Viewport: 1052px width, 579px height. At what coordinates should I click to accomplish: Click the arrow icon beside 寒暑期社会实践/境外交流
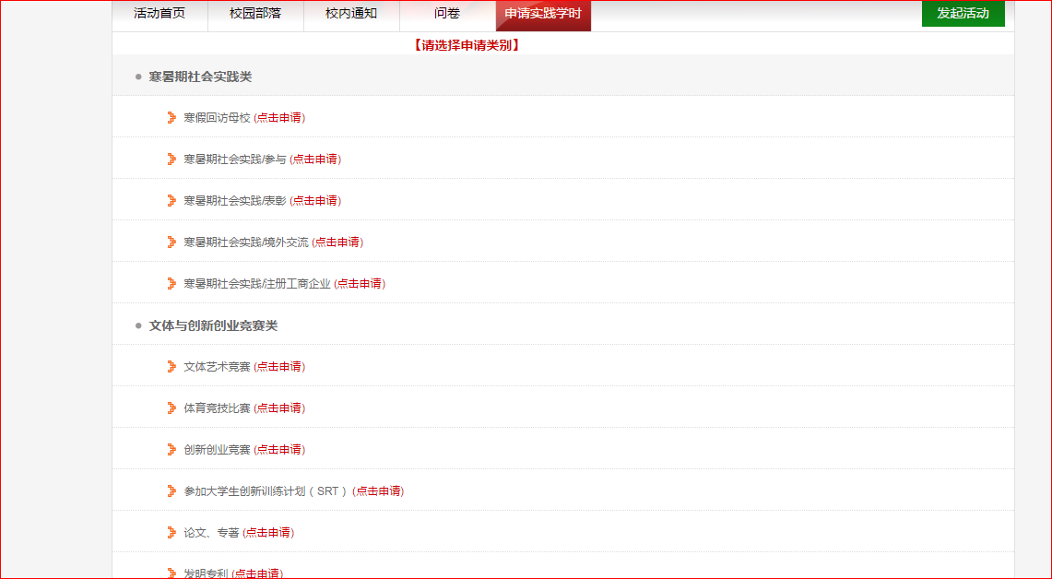171,242
